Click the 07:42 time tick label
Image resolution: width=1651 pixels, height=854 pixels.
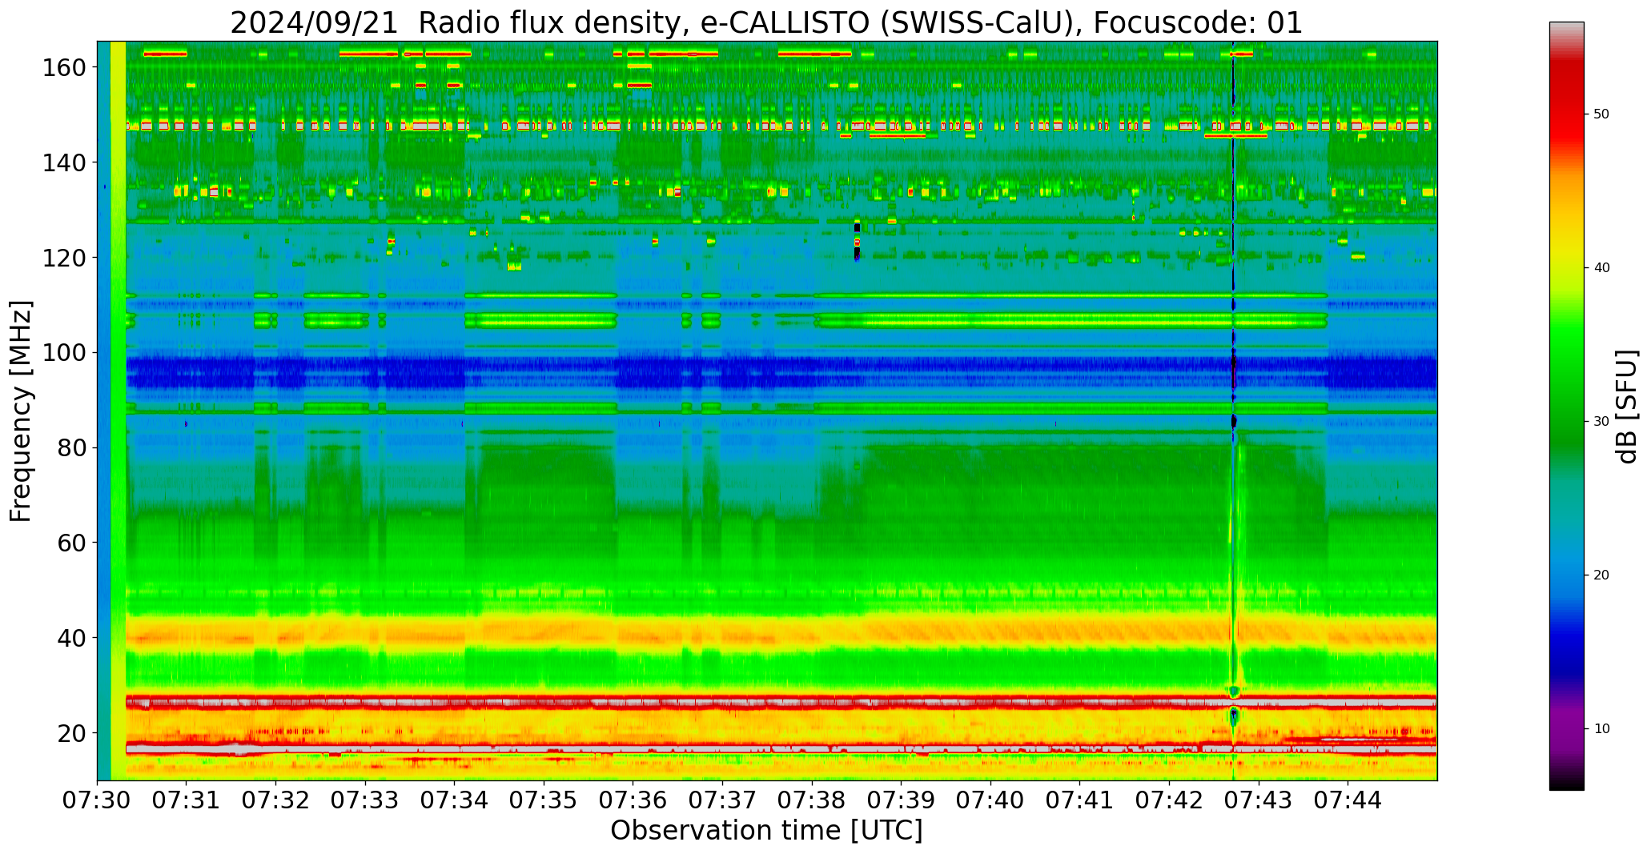pyautogui.click(x=1169, y=800)
